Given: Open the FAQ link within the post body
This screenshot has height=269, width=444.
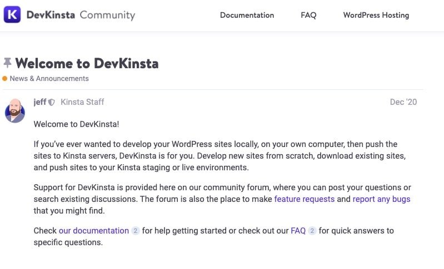Looking at the screenshot, I should point(298,231).
